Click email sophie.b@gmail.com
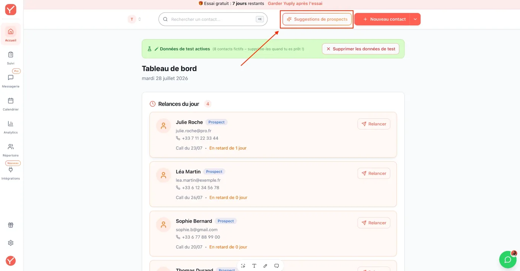520x271 pixels. click(197, 229)
